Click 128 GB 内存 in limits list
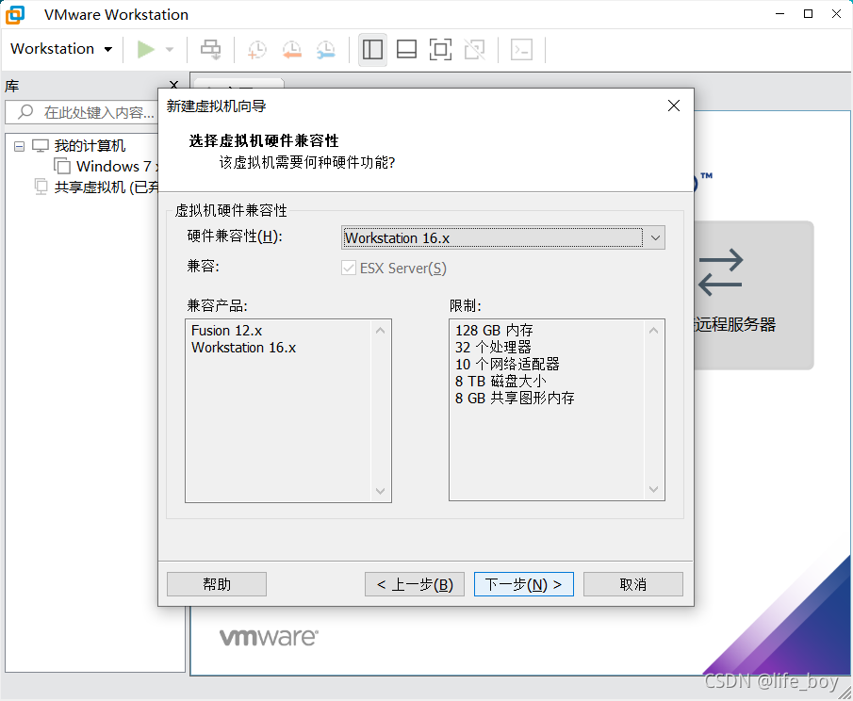 pyautogui.click(x=494, y=331)
